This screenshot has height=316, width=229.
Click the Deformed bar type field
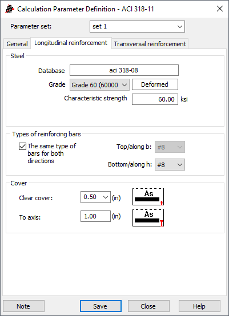coord(155,84)
